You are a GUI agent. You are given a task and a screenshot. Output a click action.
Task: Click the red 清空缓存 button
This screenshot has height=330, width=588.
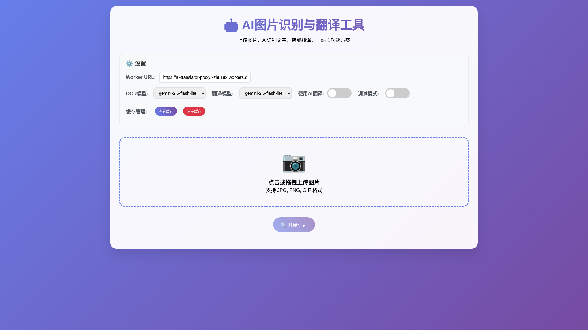(194, 111)
